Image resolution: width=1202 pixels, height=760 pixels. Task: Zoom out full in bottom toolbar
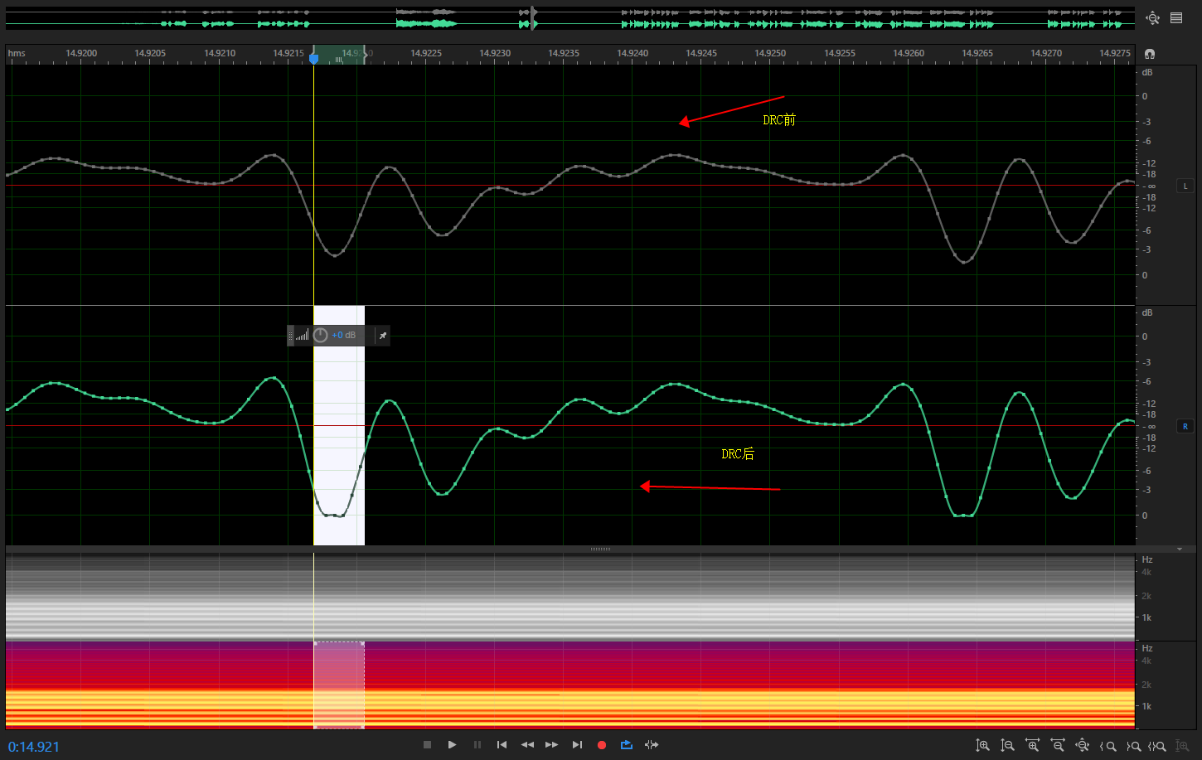click(x=1082, y=745)
